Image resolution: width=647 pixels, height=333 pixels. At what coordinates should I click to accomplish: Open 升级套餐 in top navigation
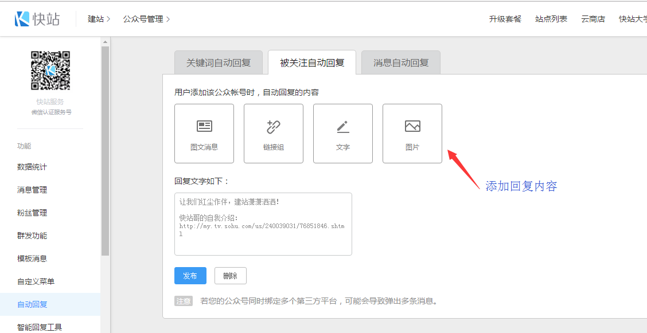pos(505,19)
